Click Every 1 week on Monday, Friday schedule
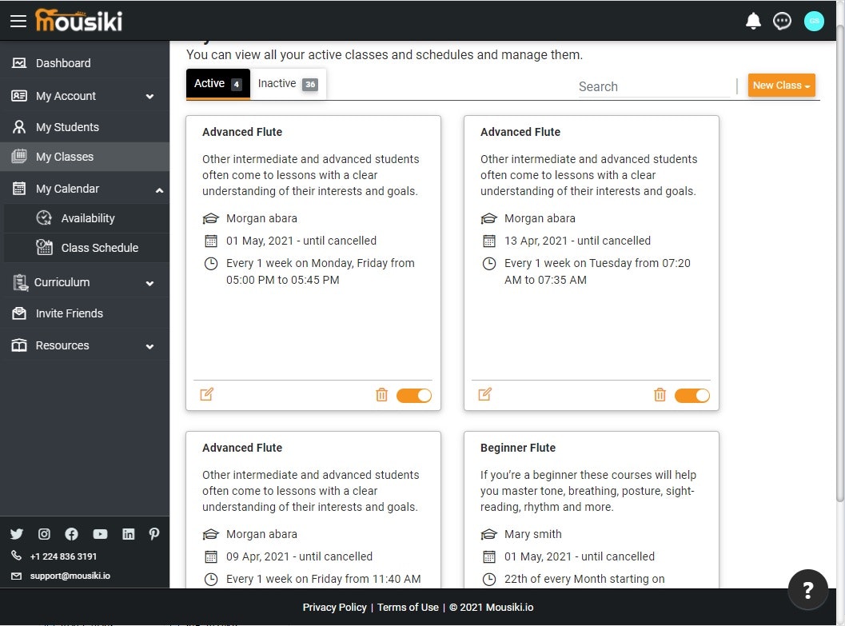The image size is (845, 626). [x=320, y=272]
